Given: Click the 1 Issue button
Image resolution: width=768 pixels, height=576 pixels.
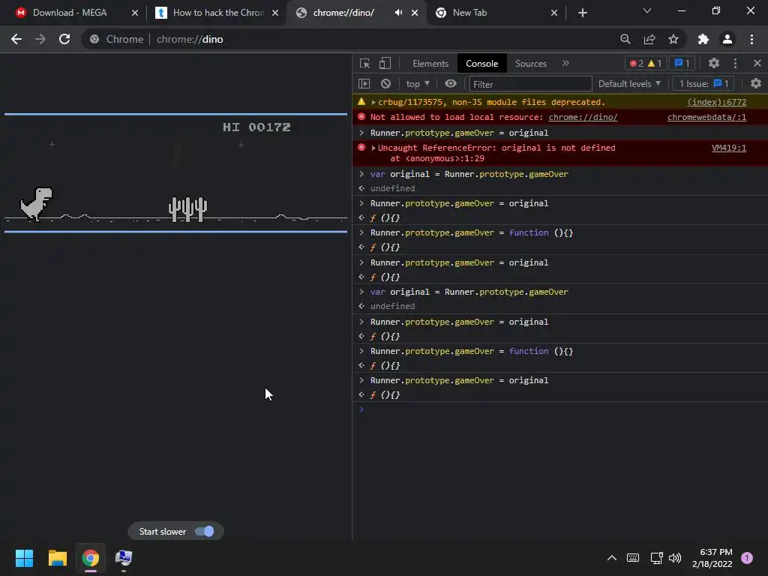Looking at the screenshot, I should pos(703,84).
